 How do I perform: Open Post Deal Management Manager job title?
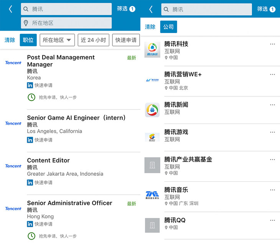pyautogui.click(x=61, y=61)
